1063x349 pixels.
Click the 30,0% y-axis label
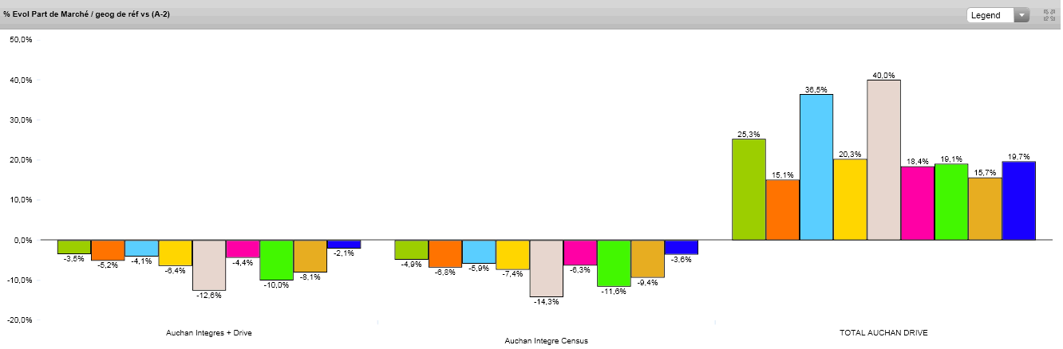(19, 120)
